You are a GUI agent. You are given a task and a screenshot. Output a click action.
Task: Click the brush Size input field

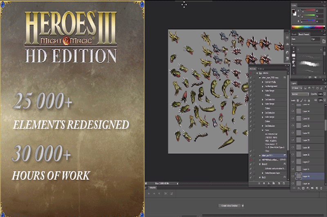click(x=315, y=39)
